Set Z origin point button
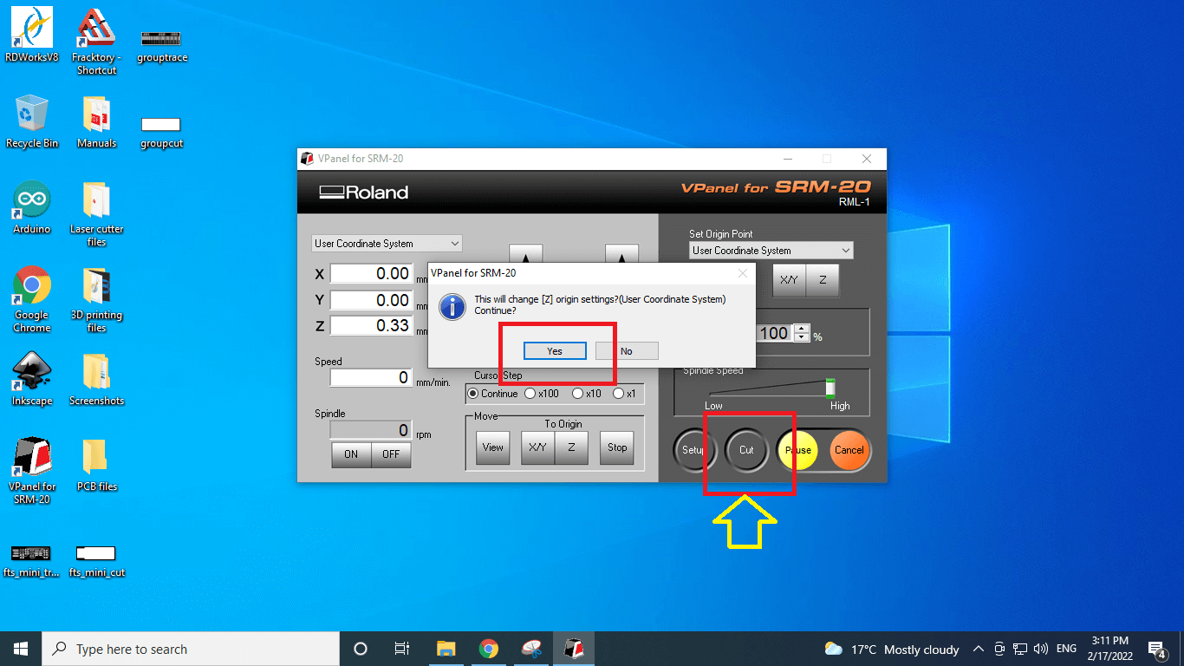 click(x=823, y=280)
